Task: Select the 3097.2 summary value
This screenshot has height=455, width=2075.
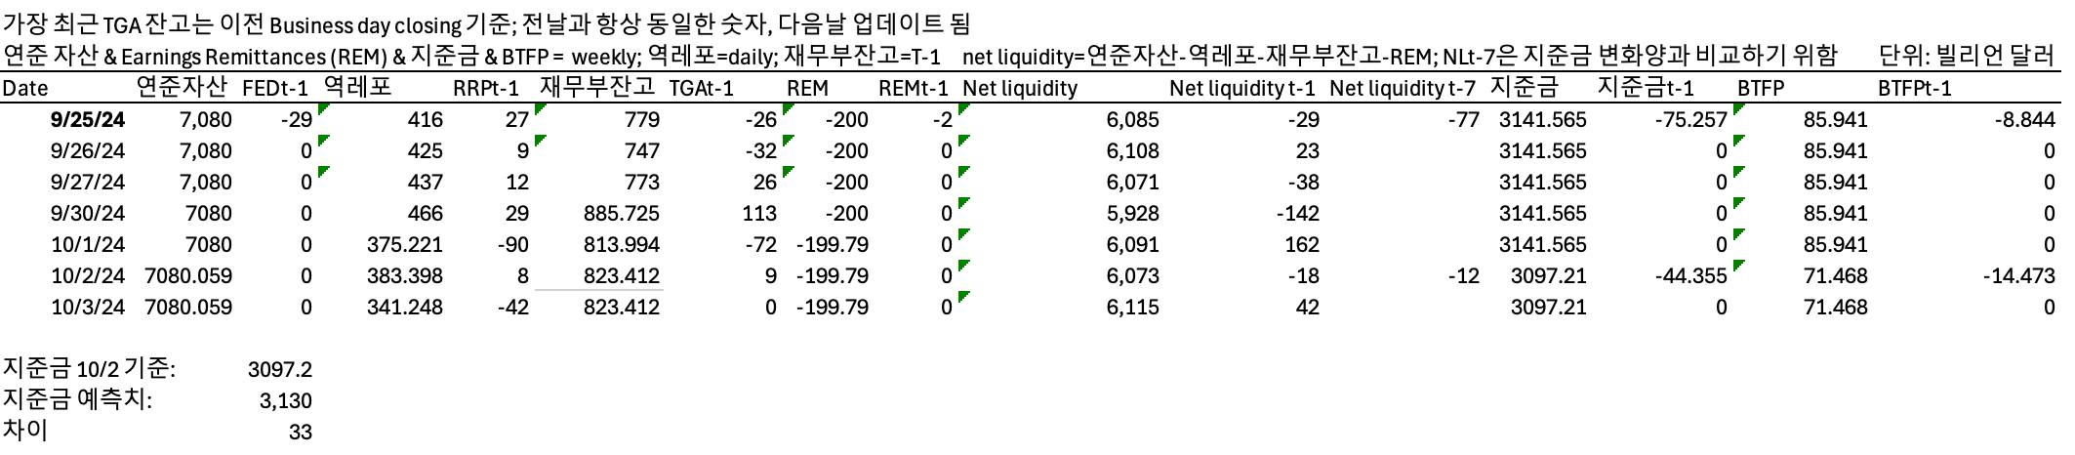Action: tap(280, 370)
